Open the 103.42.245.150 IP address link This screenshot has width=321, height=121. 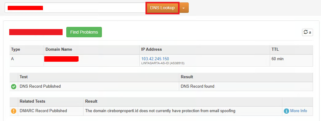tap(155, 59)
